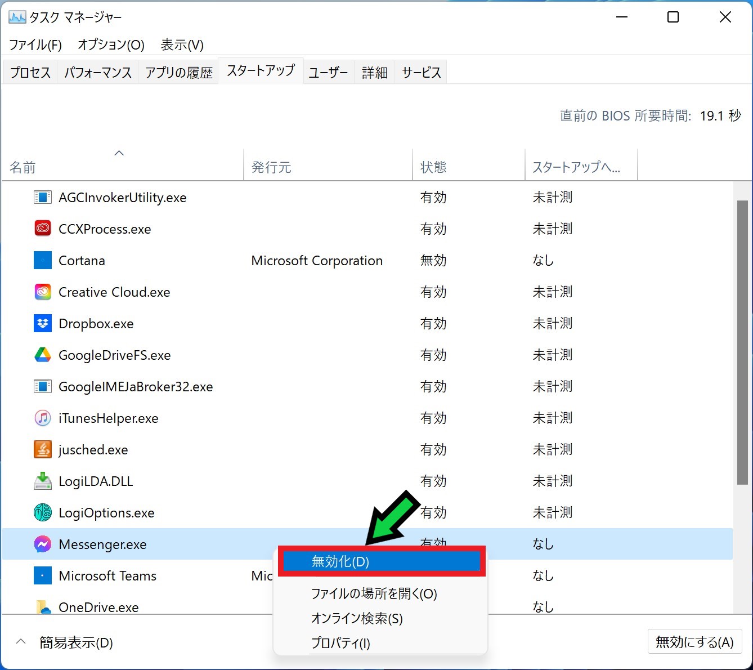
Task: Click the AGCInvokerUtility.exe app icon
Action: tap(43, 198)
